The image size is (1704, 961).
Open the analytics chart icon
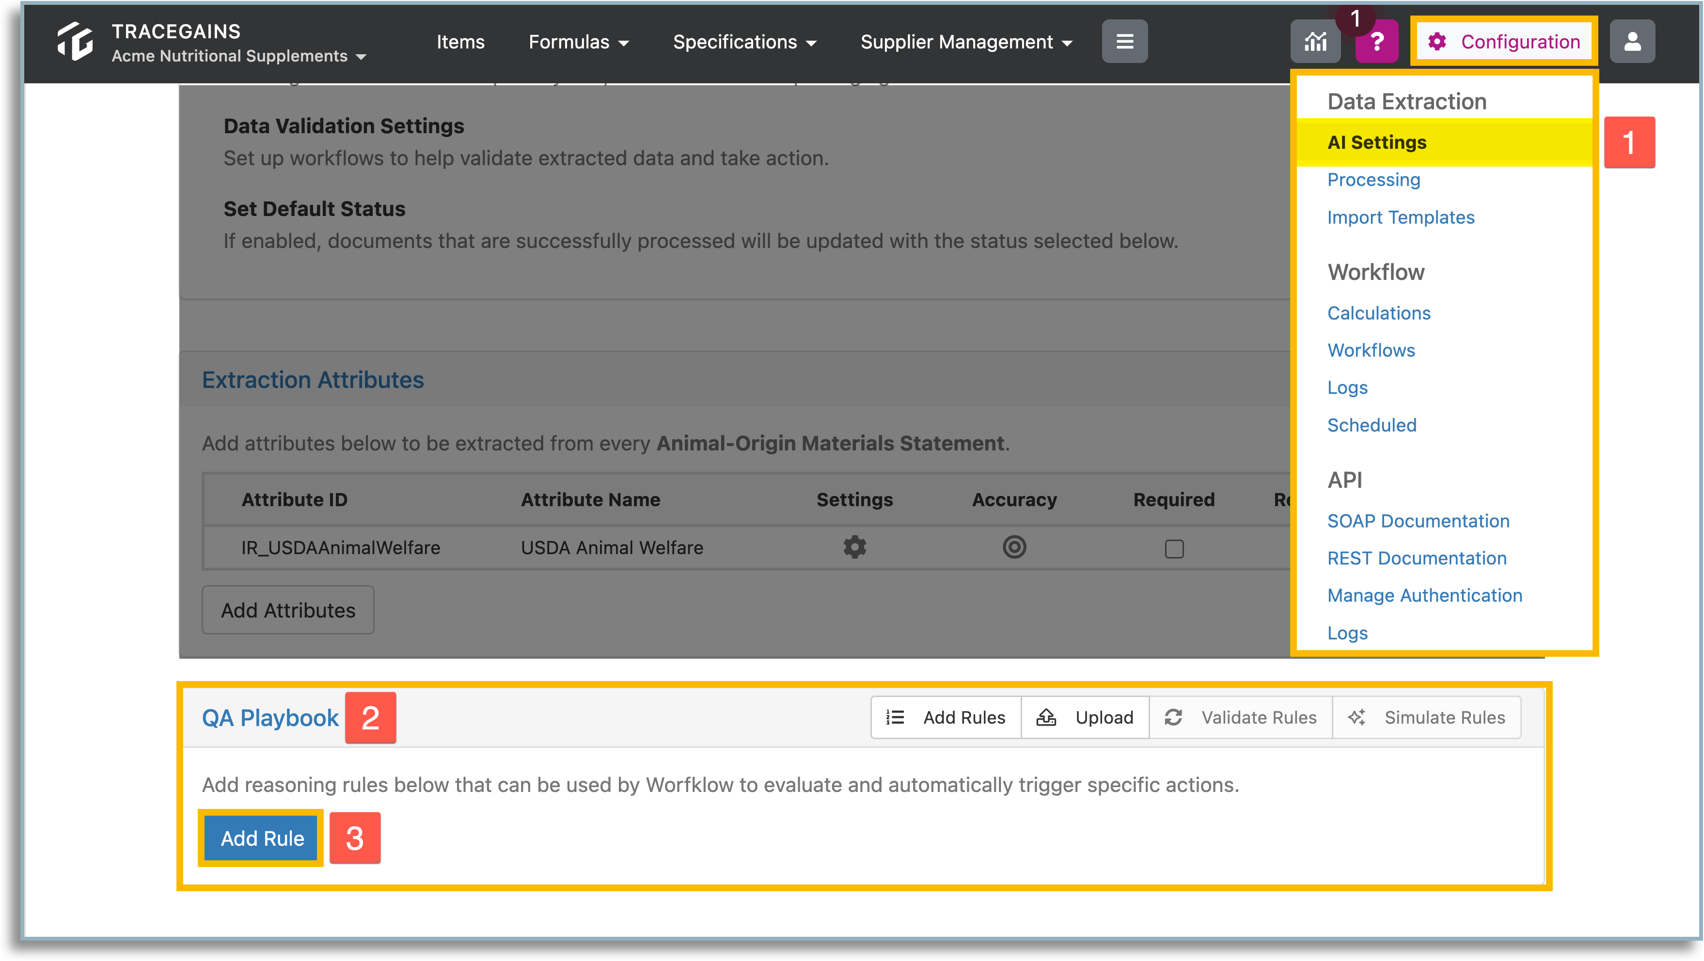point(1315,42)
